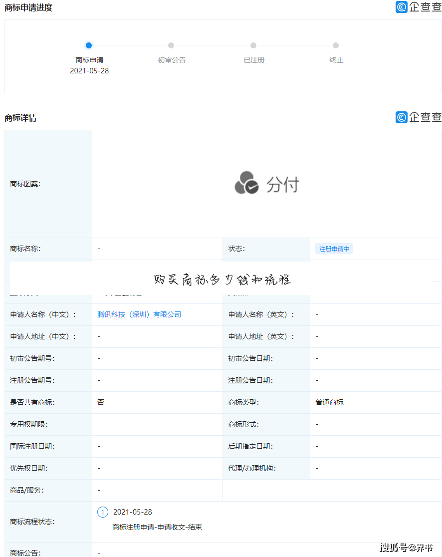Click the 已注册 progress step dot

[x=253, y=45]
